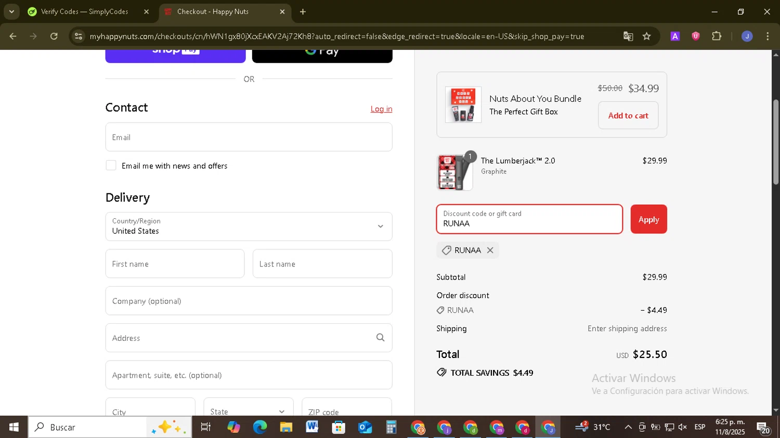Expand the tab search dropdown
This screenshot has height=438, width=780.
[x=11, y=11]
